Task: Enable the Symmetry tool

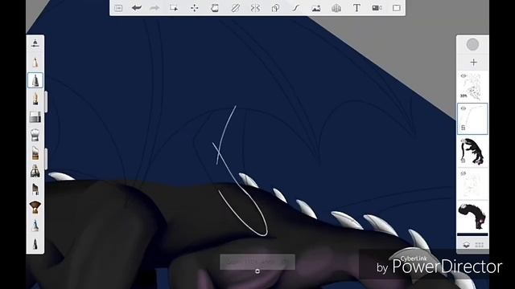Action: coord(255,8)
